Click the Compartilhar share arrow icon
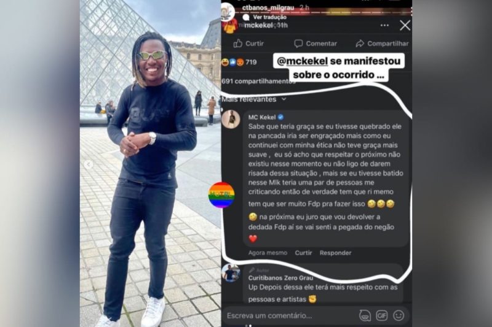The height and width of the screenshot is (327, 492). [x=360, y=44]
